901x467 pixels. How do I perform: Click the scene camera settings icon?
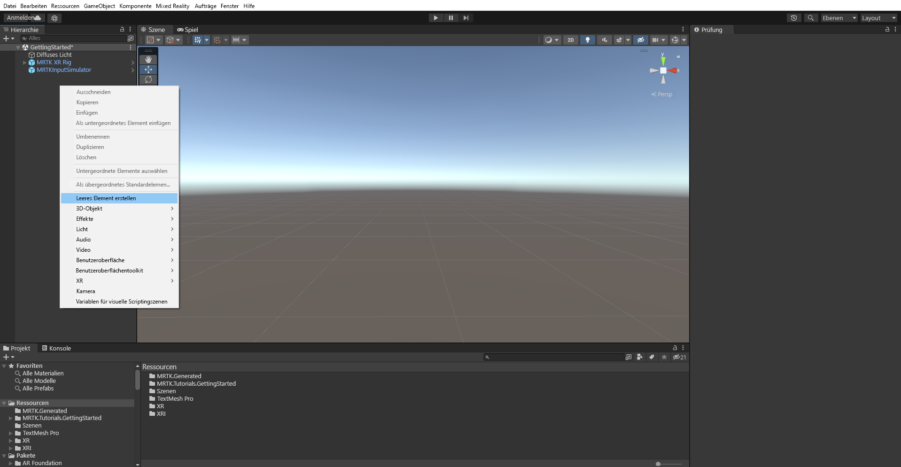pos(655,40)
